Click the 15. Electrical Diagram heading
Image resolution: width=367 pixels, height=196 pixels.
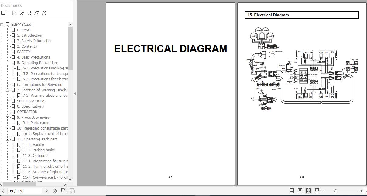click(268, 15)
